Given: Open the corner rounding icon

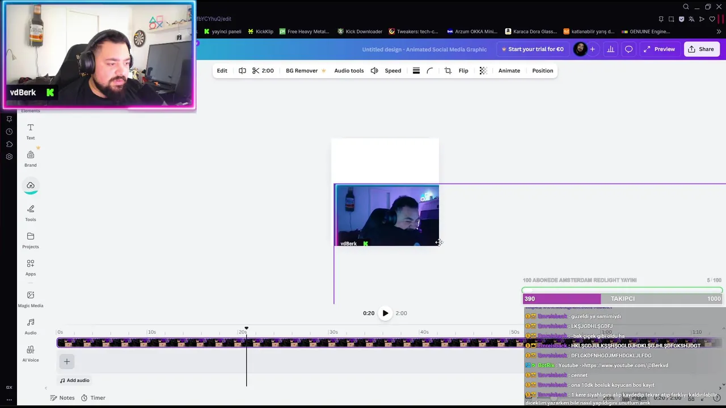Looking at the screenshot, I should 430,71.
